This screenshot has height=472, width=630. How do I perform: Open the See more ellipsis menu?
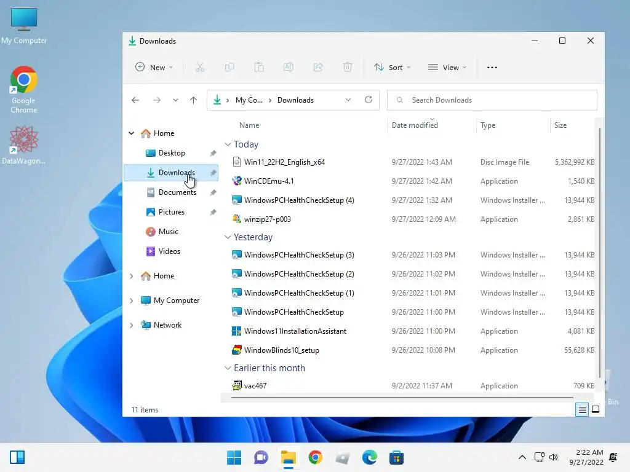coord(492,68)
